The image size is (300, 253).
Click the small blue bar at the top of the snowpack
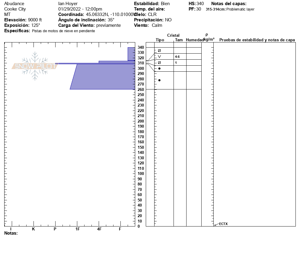(131, 54)
